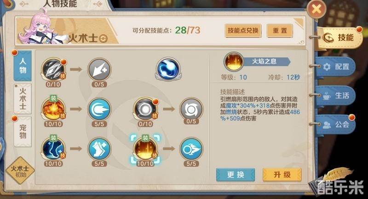The width and height of the screenshot is (368, 199).
Task: Click the 升级 upgrade button
Action: (x=282, y=174)
